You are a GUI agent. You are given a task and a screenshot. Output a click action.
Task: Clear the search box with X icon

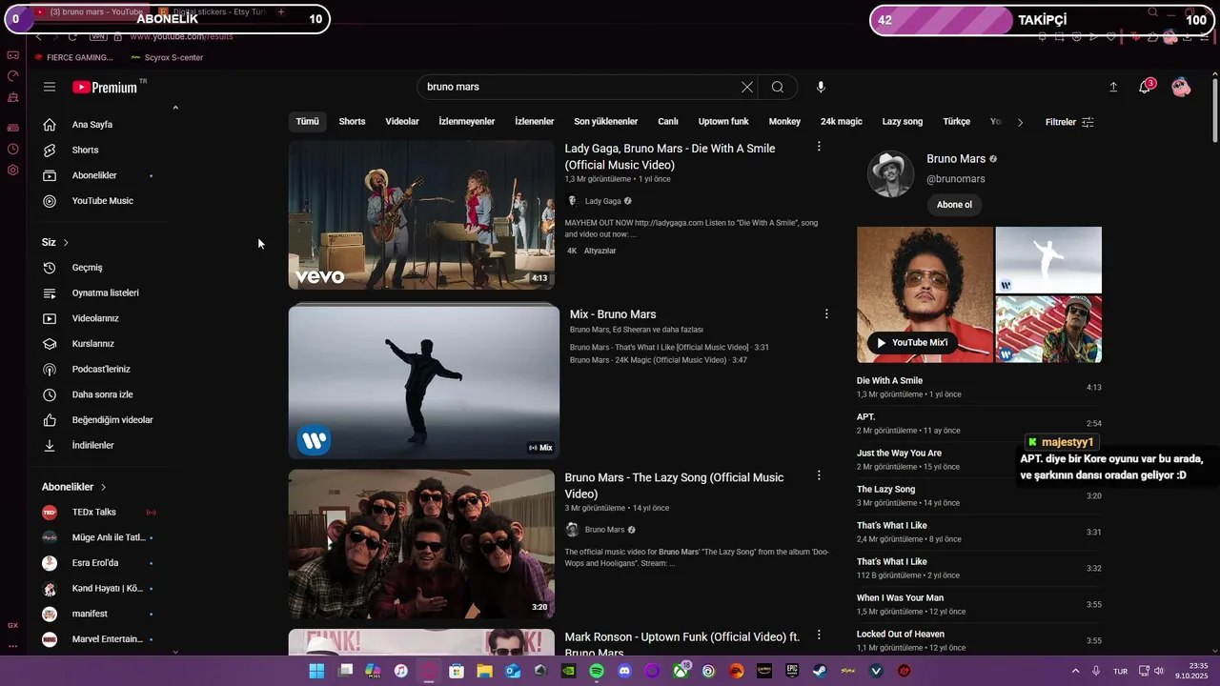coord(747,87)
